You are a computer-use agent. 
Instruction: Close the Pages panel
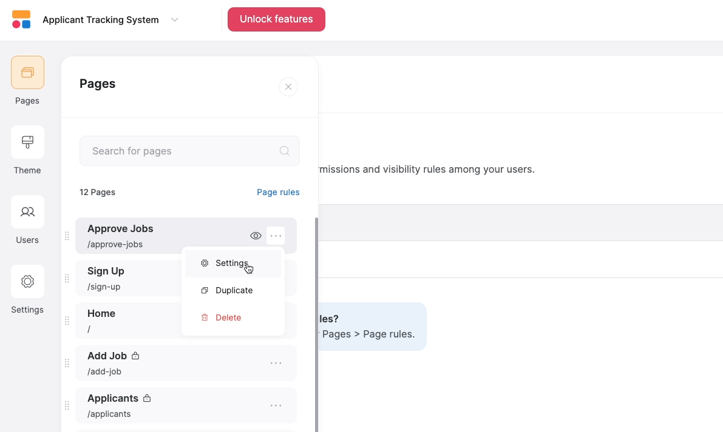[x=288, y=87]
